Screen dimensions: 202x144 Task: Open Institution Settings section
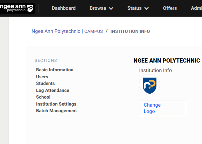point(56,104)
